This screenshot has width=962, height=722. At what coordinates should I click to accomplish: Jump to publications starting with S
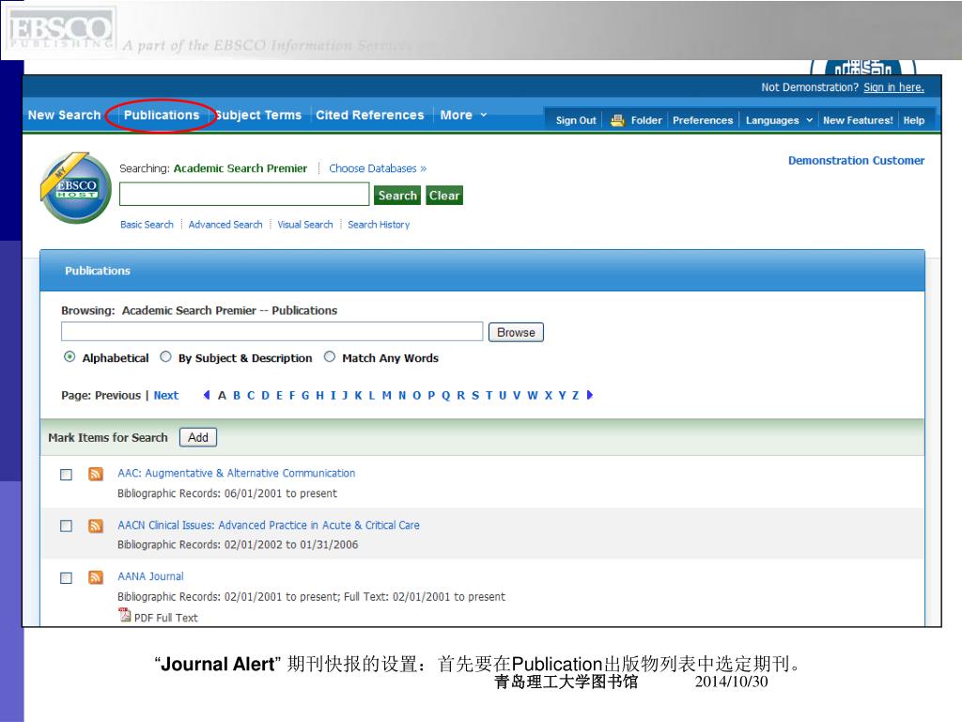[475, 396]
